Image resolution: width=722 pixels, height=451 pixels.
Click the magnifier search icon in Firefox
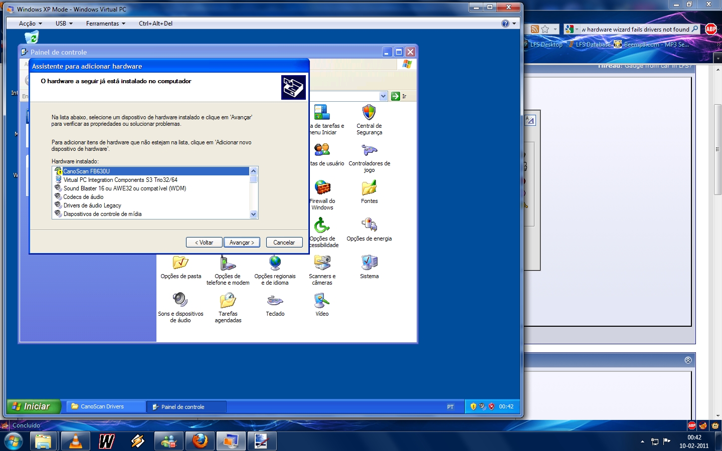tap(695, 29)
